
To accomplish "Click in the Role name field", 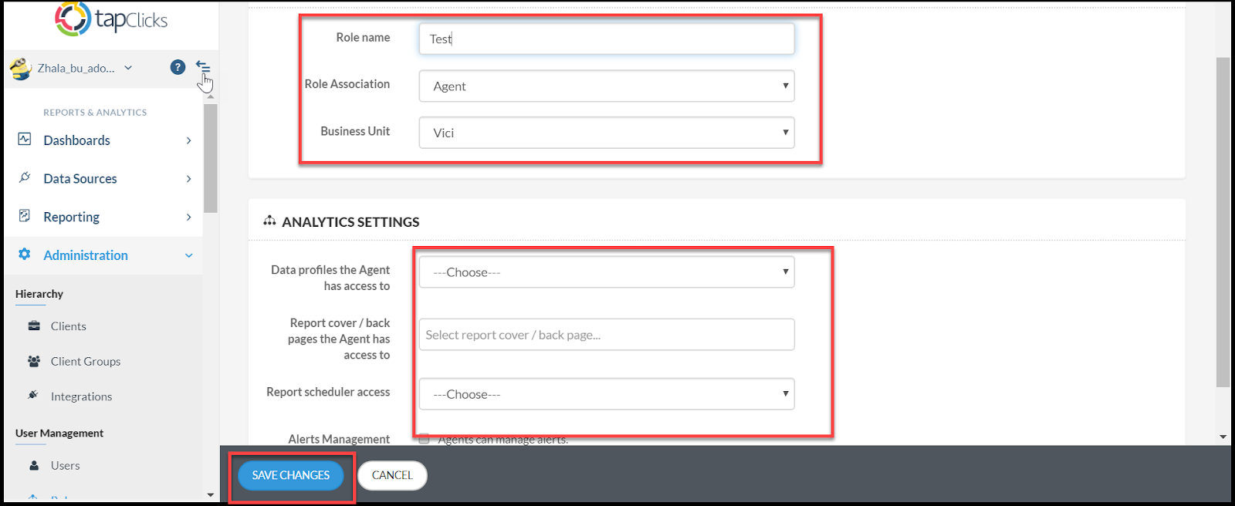I will coord(607,39).
